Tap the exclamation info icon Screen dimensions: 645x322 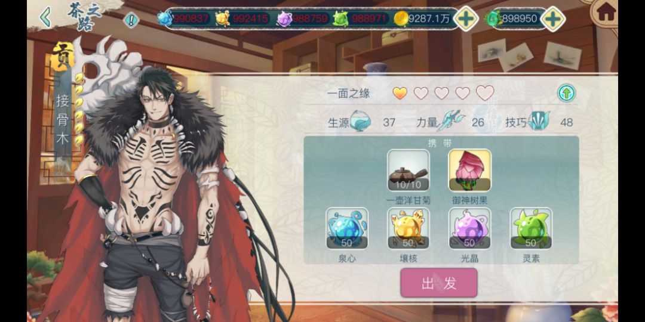[x=131, y=20]
